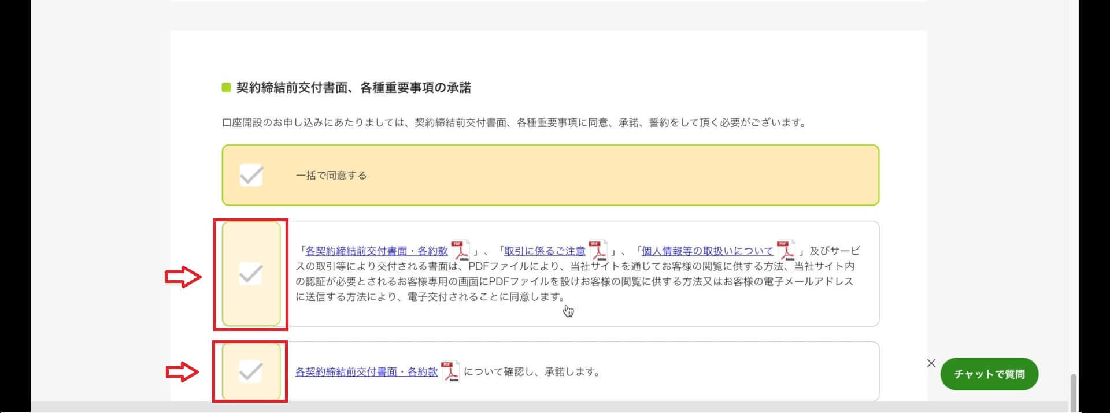1110x413 pixels.
Task: Enable checkbox for 各約款について確認し、承諾します
Action: pos(251,372)
